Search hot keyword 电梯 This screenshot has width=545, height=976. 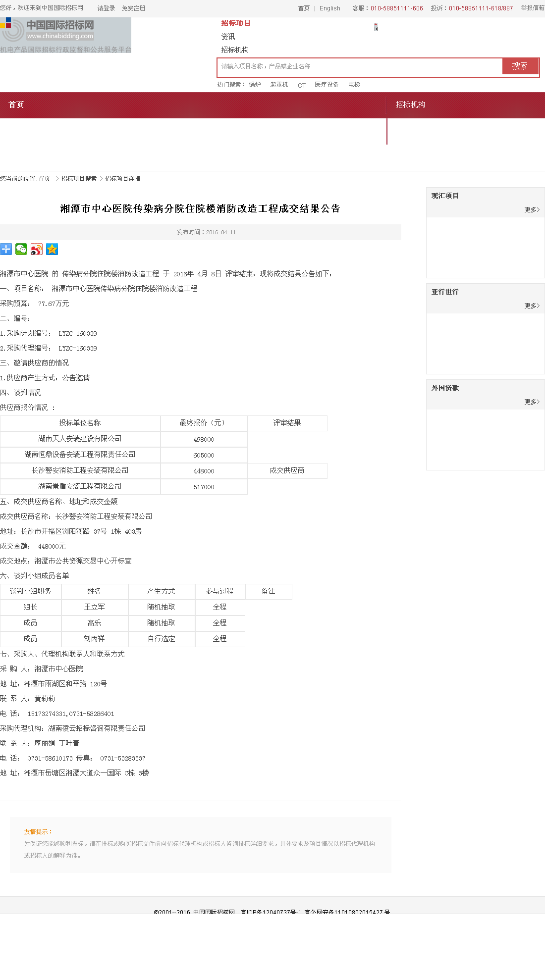(x=354, y=85)
